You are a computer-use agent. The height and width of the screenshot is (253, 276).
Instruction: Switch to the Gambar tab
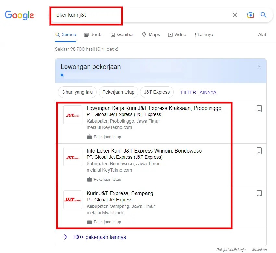coord(122,35)
